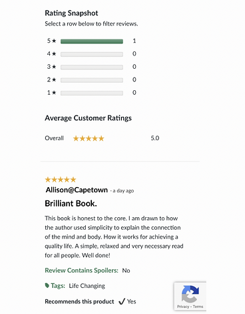
Task: Click the Overall five gold stars
Action: 89,138
